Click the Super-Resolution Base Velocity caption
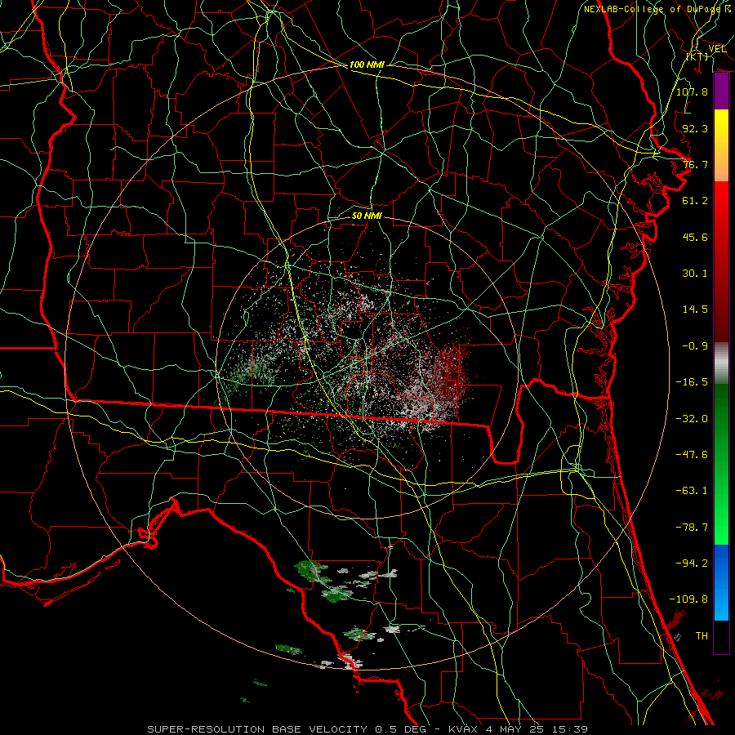The height and width of the screenshot is (735, 735). [x=367, y=729]
